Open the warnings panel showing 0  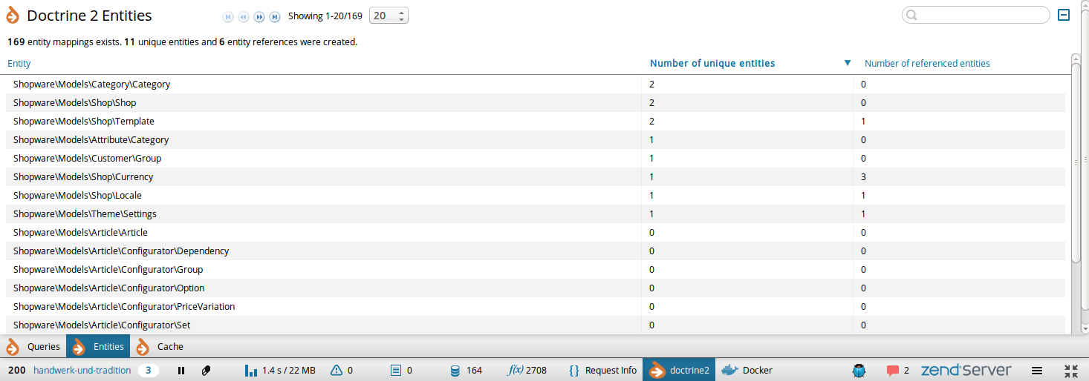pyautogui.click(x=342, y=370)
